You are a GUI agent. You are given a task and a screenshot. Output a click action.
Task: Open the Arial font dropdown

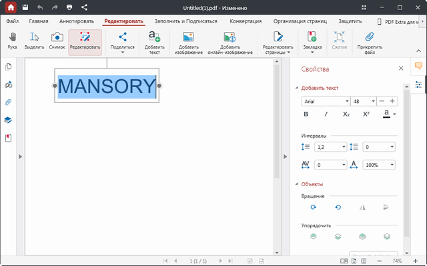[326, 101]
